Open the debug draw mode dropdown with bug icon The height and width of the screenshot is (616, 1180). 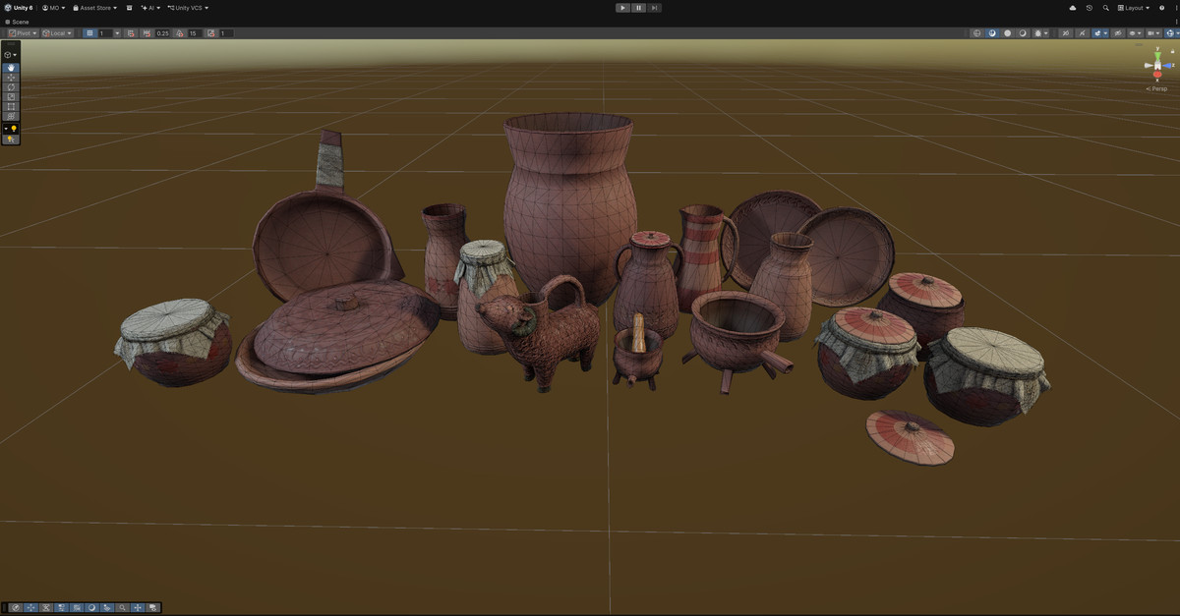tap(1041, 33)
